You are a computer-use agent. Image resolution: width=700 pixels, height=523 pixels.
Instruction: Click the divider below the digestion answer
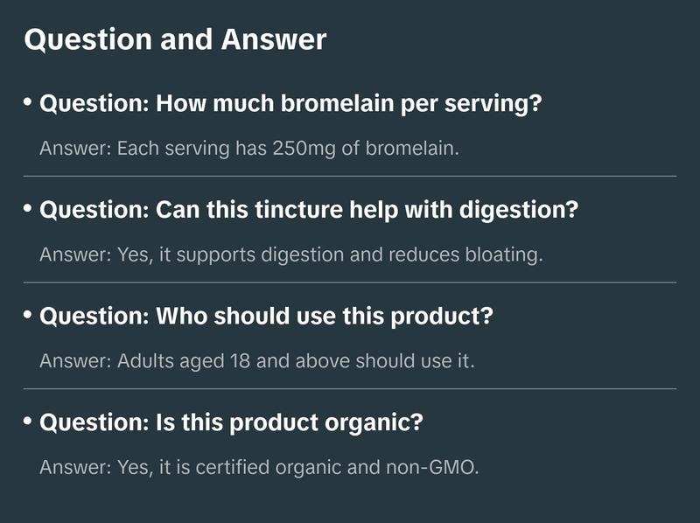click(350, 282)
